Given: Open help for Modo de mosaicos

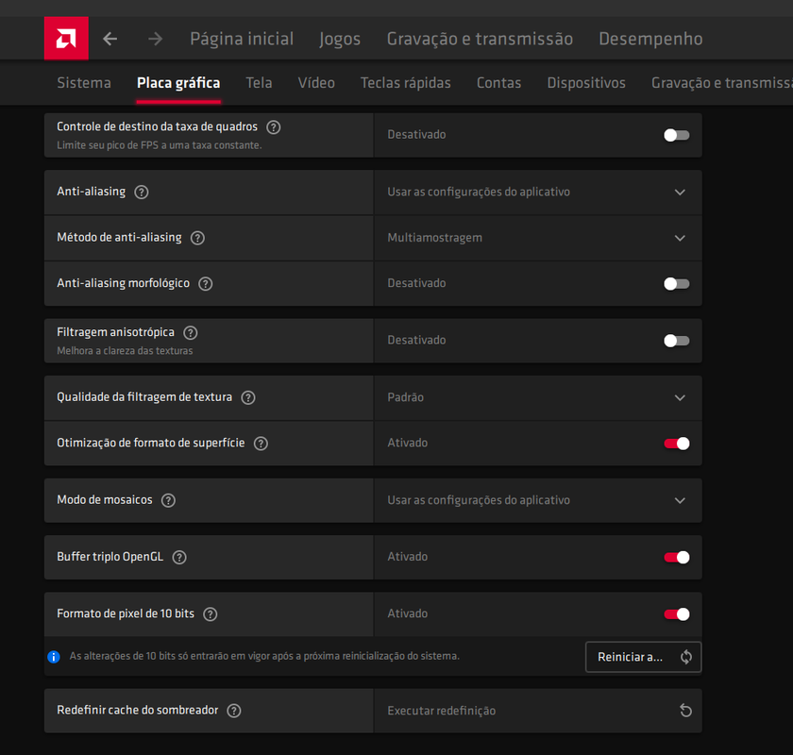Looking at the screenshot, I should (168, 500).
